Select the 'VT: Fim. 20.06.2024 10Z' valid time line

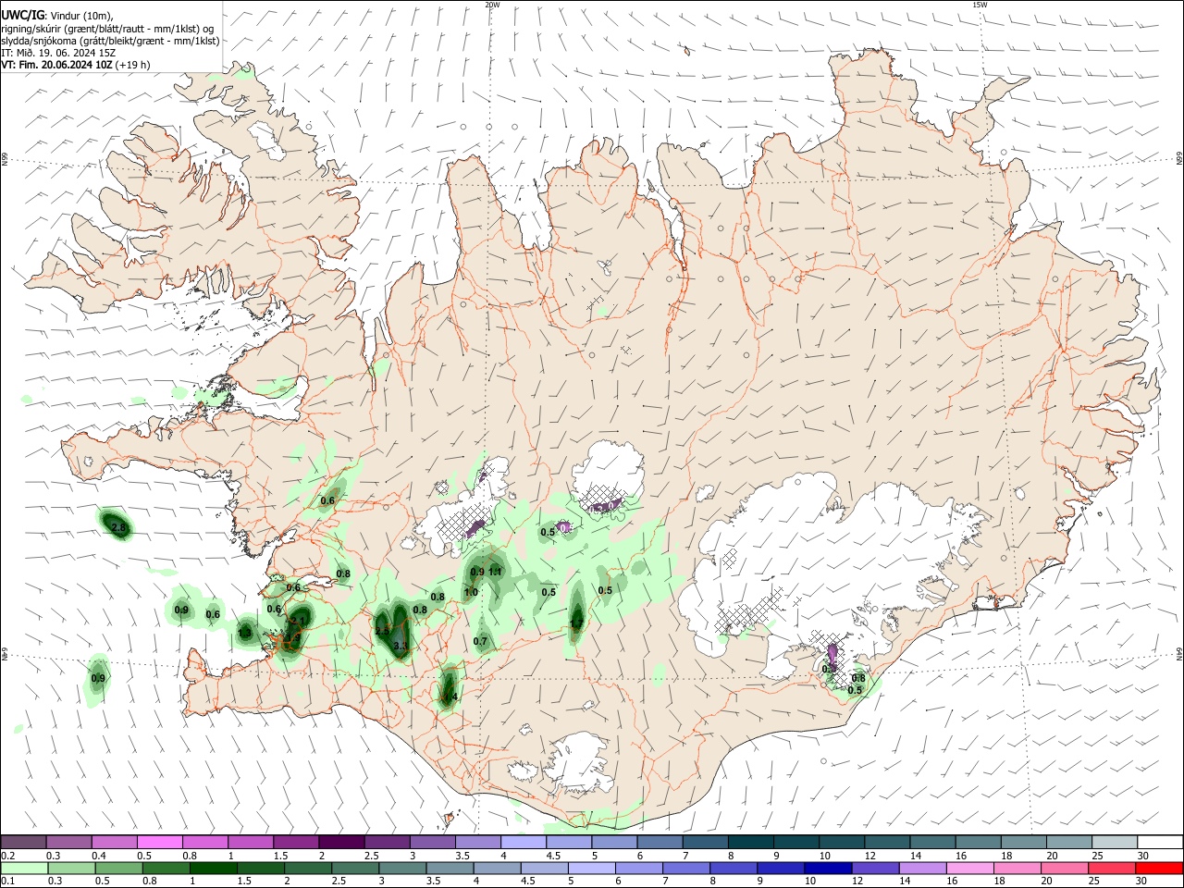[x=76, y=65]
